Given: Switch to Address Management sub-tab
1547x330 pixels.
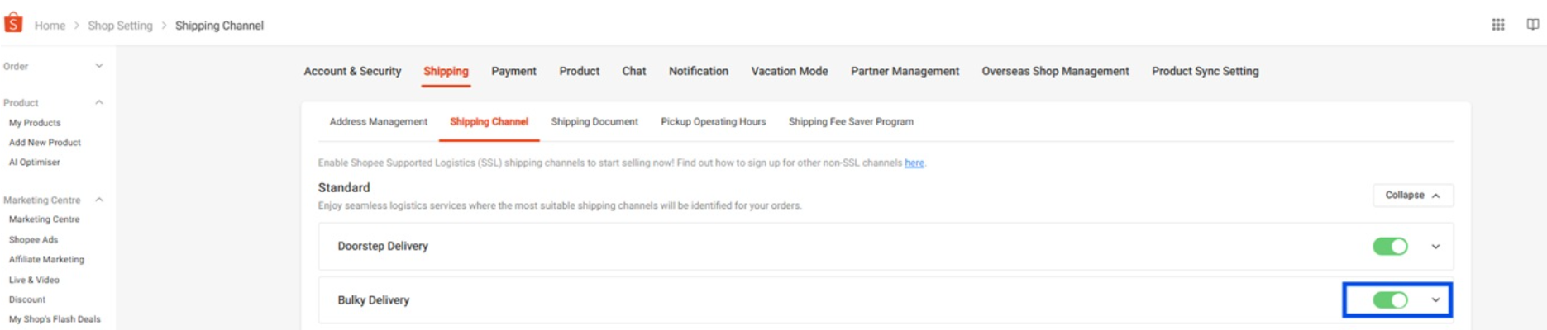Looking at the screenshot, I should click(379, 121).
